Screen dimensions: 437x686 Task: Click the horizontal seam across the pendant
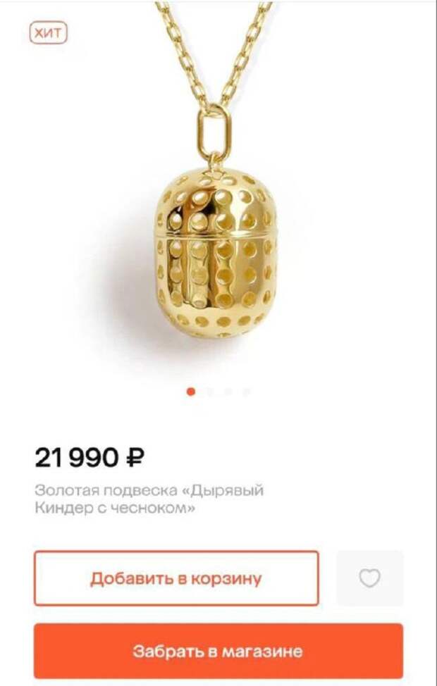coord(217,236)
